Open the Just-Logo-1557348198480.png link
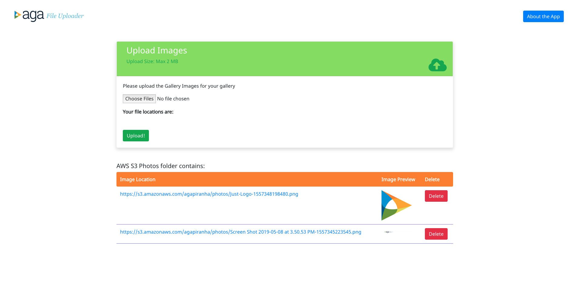 click(209, 194)
